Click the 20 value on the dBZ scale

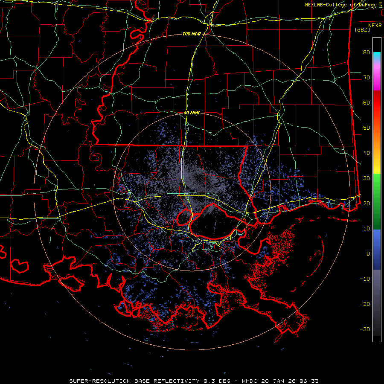click(x=367, y=203)
